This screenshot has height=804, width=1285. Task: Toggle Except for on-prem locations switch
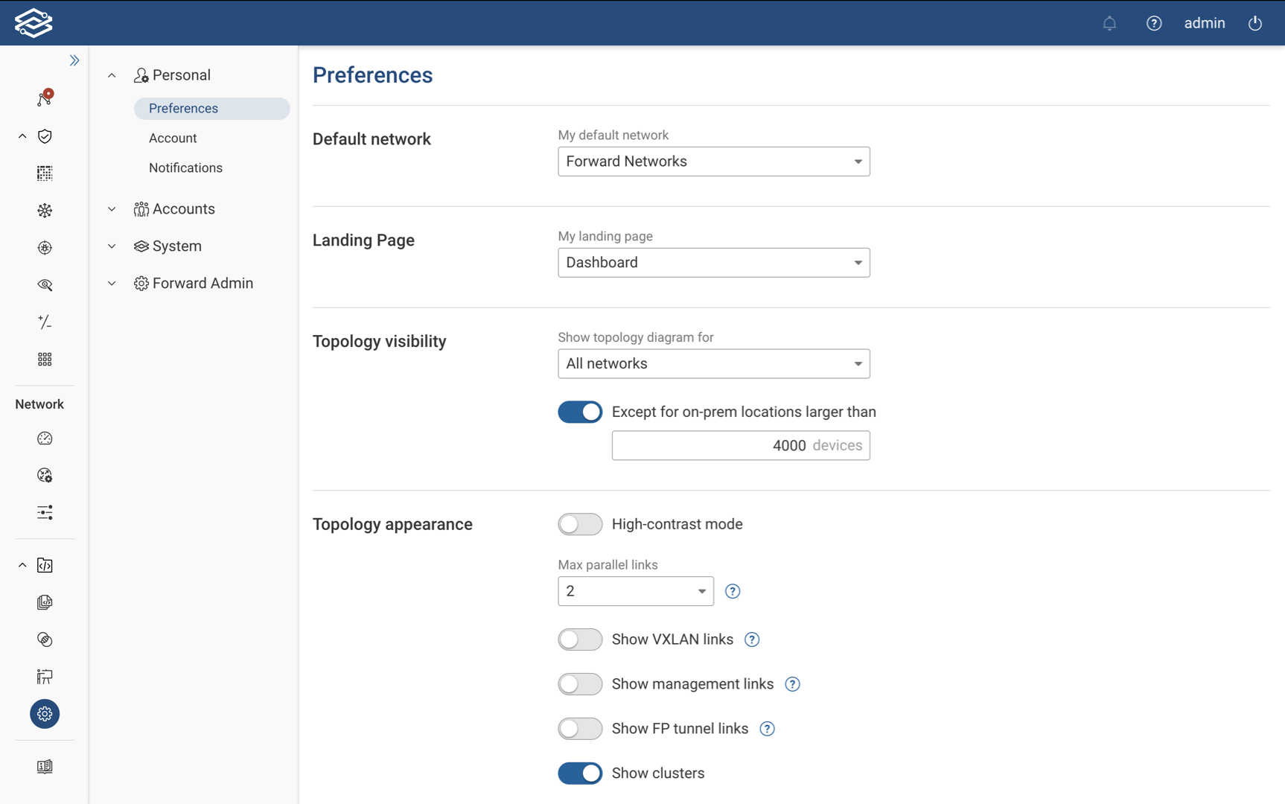[580, 412]
